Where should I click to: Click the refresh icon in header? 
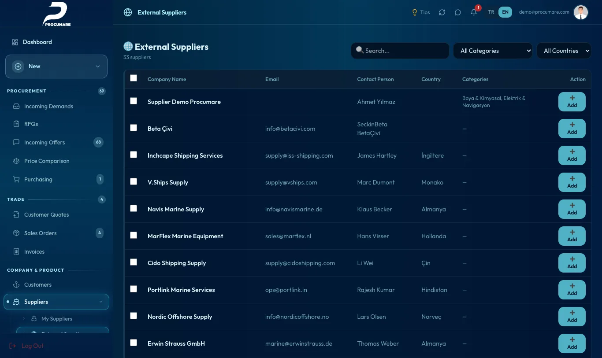click(442, 12)
